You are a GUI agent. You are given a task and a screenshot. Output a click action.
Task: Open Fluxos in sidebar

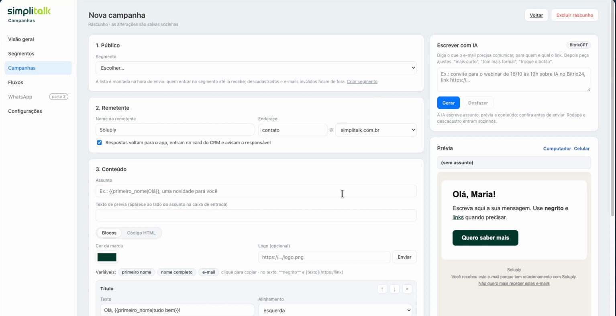[38, 82]
